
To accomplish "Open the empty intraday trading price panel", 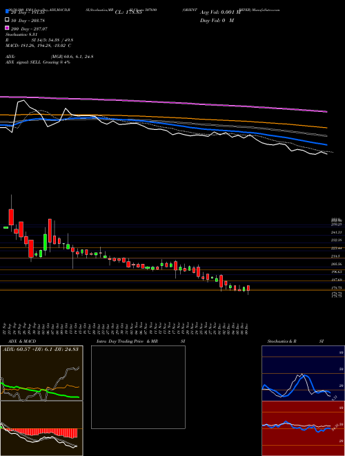I will [138, 387].
